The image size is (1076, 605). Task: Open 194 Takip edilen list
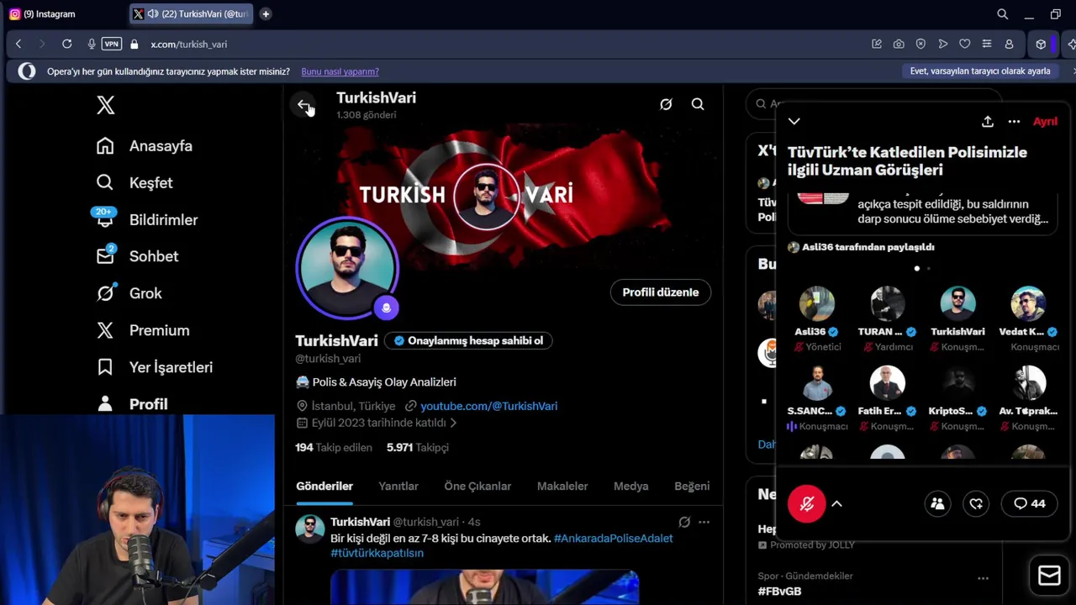pyautogui.click(x=334, y=447)
